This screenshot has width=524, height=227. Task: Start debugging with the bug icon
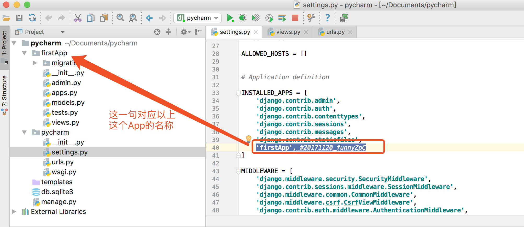click(x=243, y=18)
